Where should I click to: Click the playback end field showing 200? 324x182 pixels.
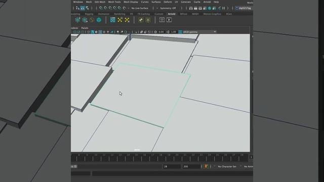[191, 166]
